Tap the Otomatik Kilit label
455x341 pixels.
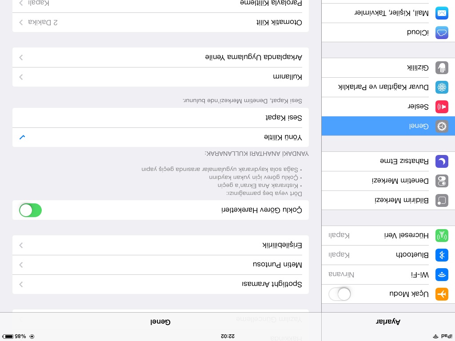(279, 22)
